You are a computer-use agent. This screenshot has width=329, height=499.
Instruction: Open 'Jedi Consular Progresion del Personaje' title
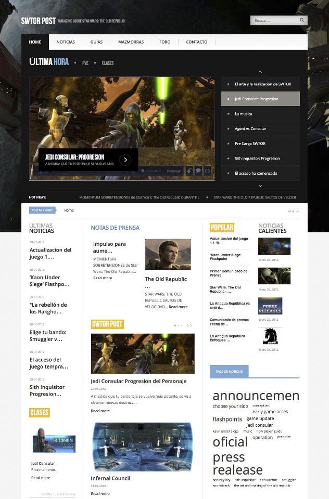click(x=138, y=381)
